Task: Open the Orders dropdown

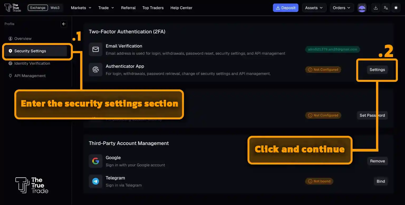Action: coord(342,8)
